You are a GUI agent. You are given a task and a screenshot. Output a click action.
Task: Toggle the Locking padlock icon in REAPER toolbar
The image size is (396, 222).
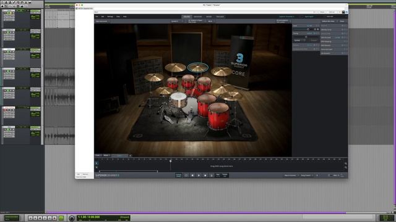(x=22, y=6)
